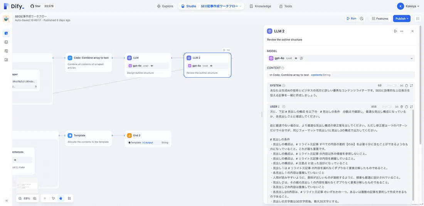Expand the USER prompt editor to fullscreen
This screenshot has width=424, height=206.
coord(411,107)
